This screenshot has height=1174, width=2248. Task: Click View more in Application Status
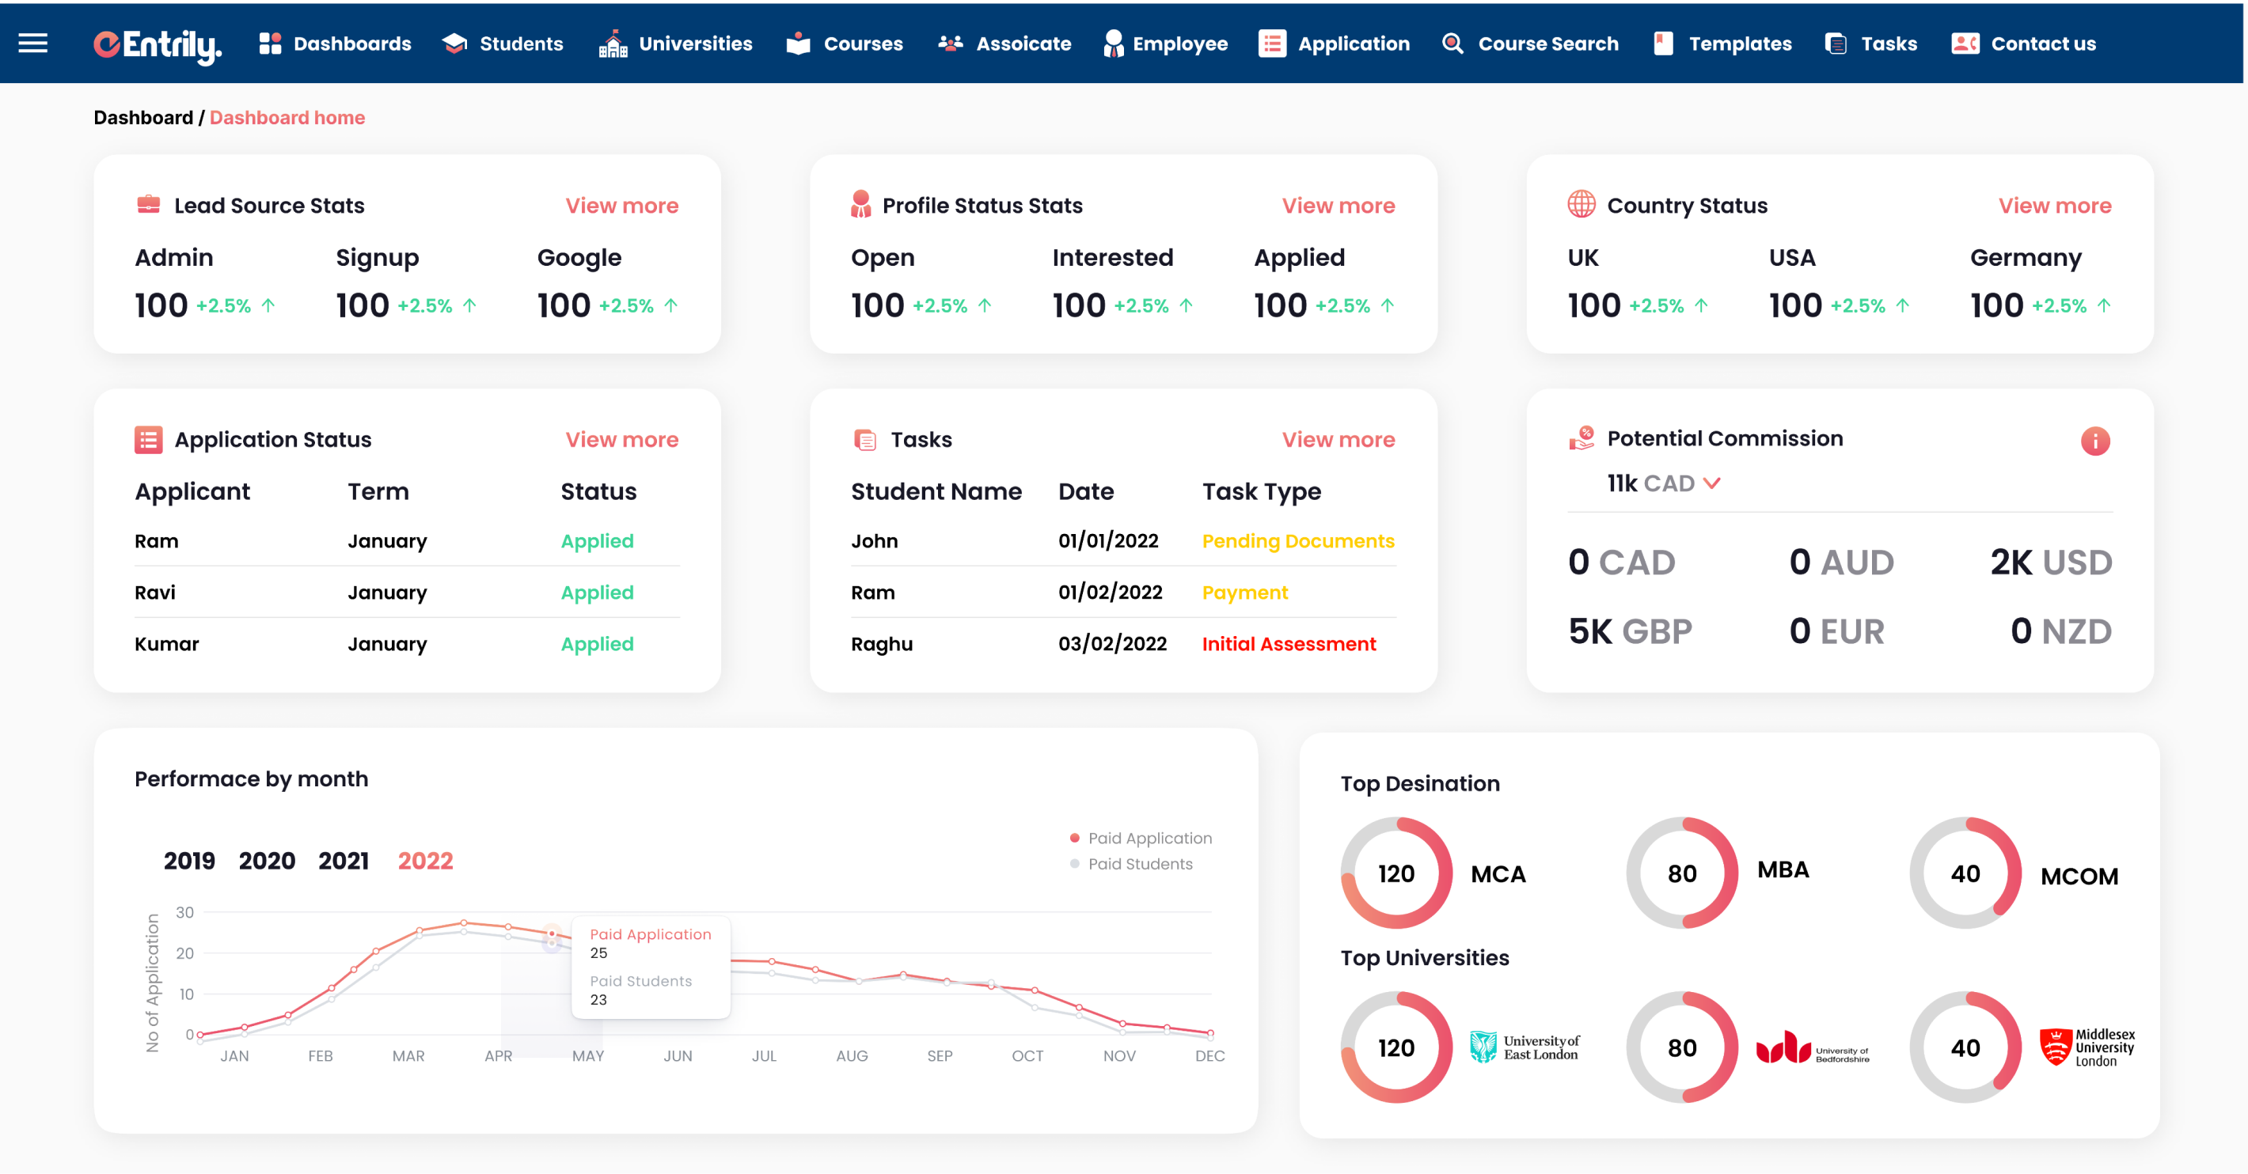tap(622, 440)
